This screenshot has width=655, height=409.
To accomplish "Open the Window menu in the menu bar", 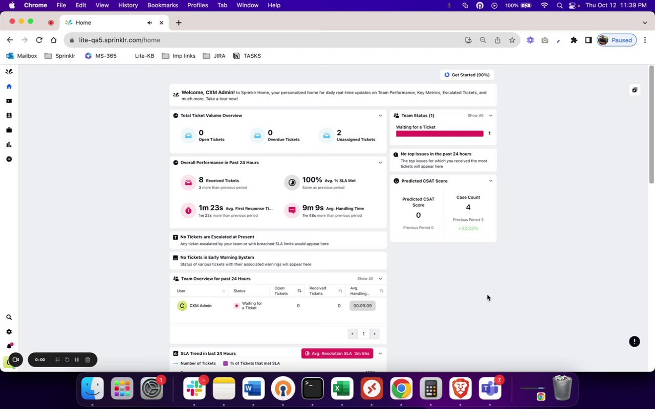I will 247,5.
